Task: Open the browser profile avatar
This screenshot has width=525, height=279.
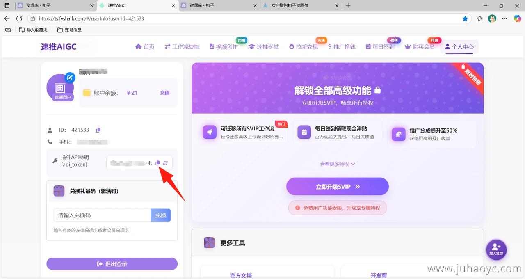Action: tap(492, 18)
